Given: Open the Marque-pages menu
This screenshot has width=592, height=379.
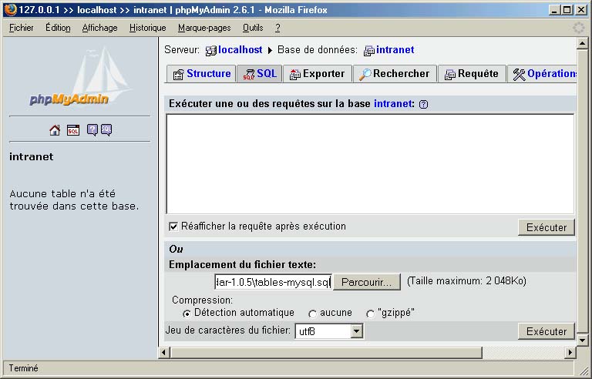Looking at the screenshot, I should coord(204,28).
